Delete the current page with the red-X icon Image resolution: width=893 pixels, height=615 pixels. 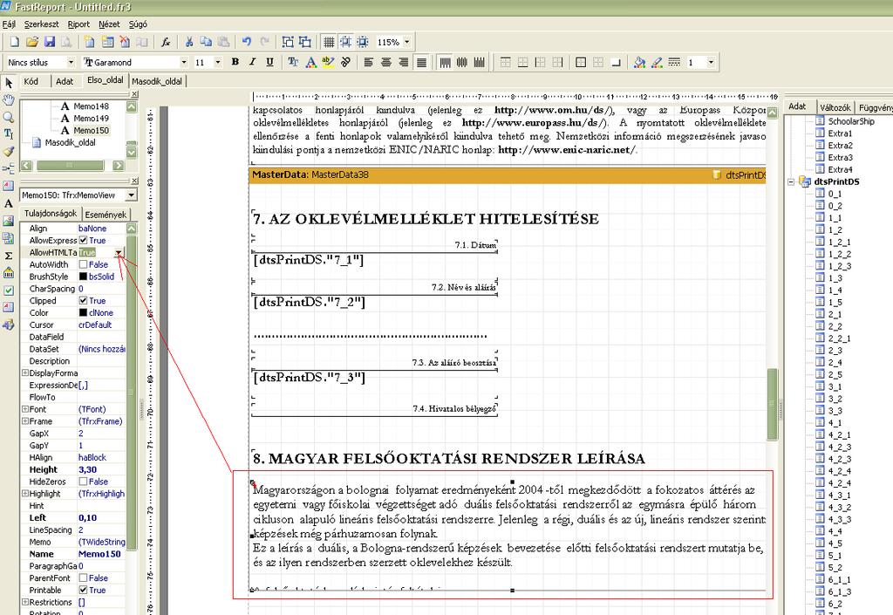pos(125,42)
